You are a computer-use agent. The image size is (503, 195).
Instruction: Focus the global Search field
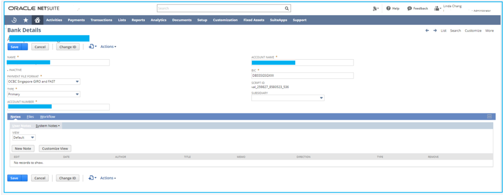point(220,8)
